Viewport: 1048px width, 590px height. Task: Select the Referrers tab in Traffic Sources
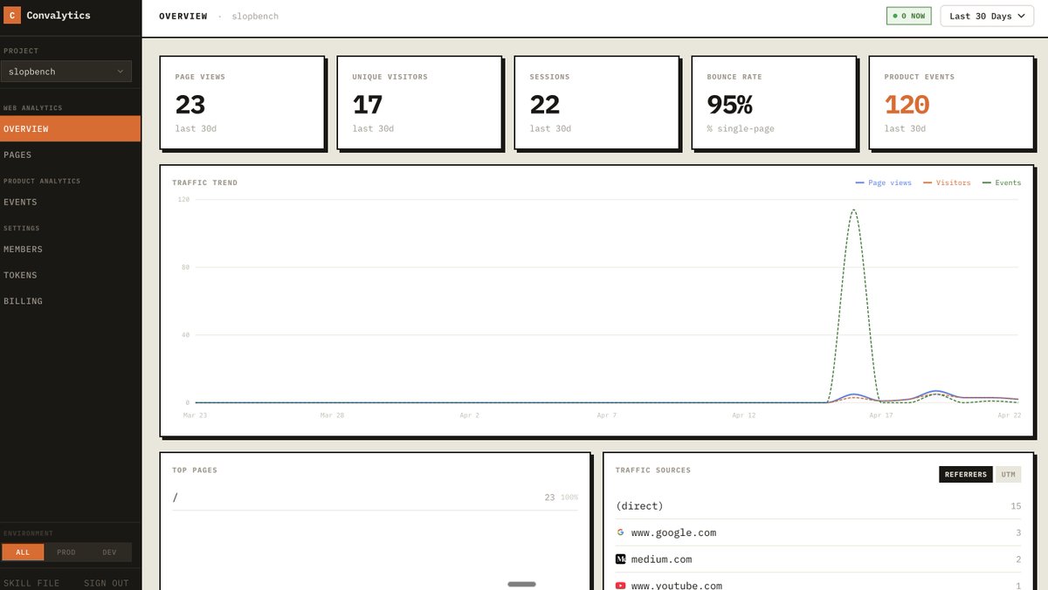966,475
